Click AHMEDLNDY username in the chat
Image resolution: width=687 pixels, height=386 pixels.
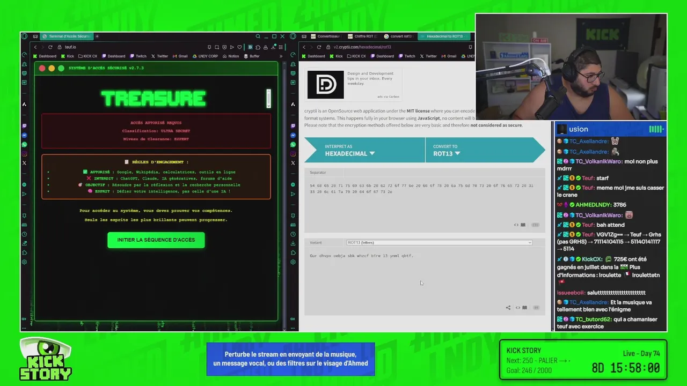coord(593,205)
